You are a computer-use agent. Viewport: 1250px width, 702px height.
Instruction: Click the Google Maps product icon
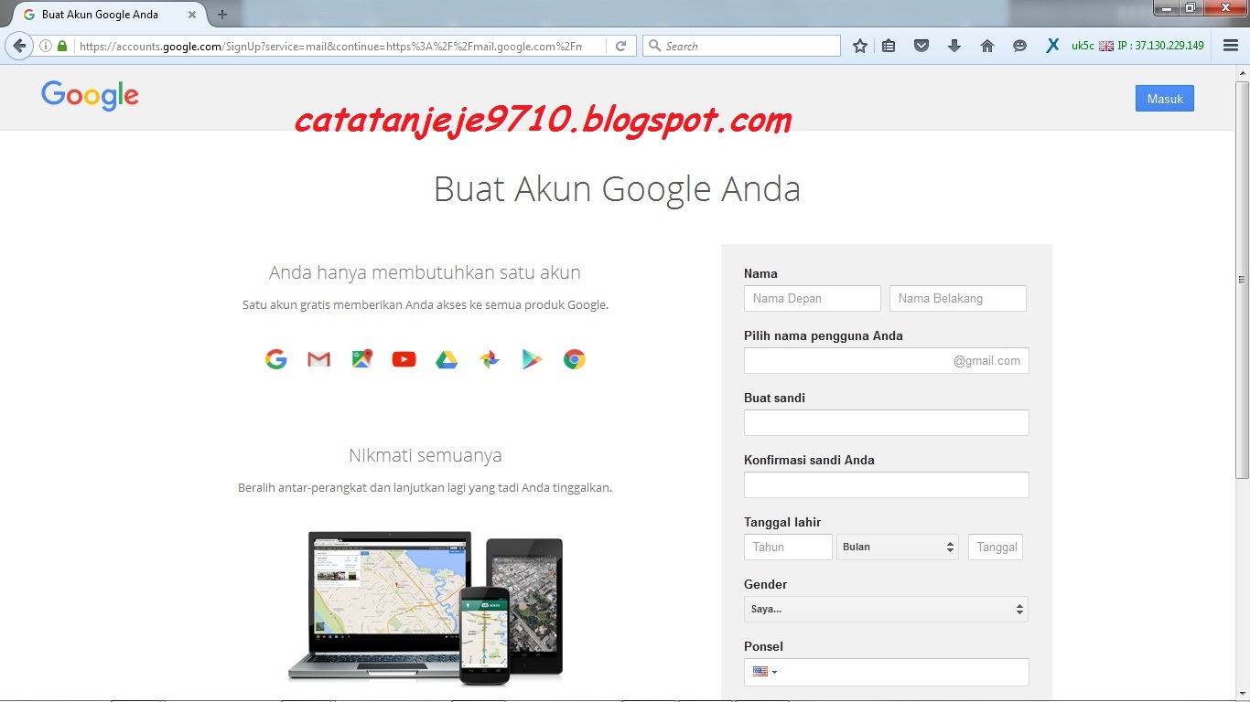point(361,359)
